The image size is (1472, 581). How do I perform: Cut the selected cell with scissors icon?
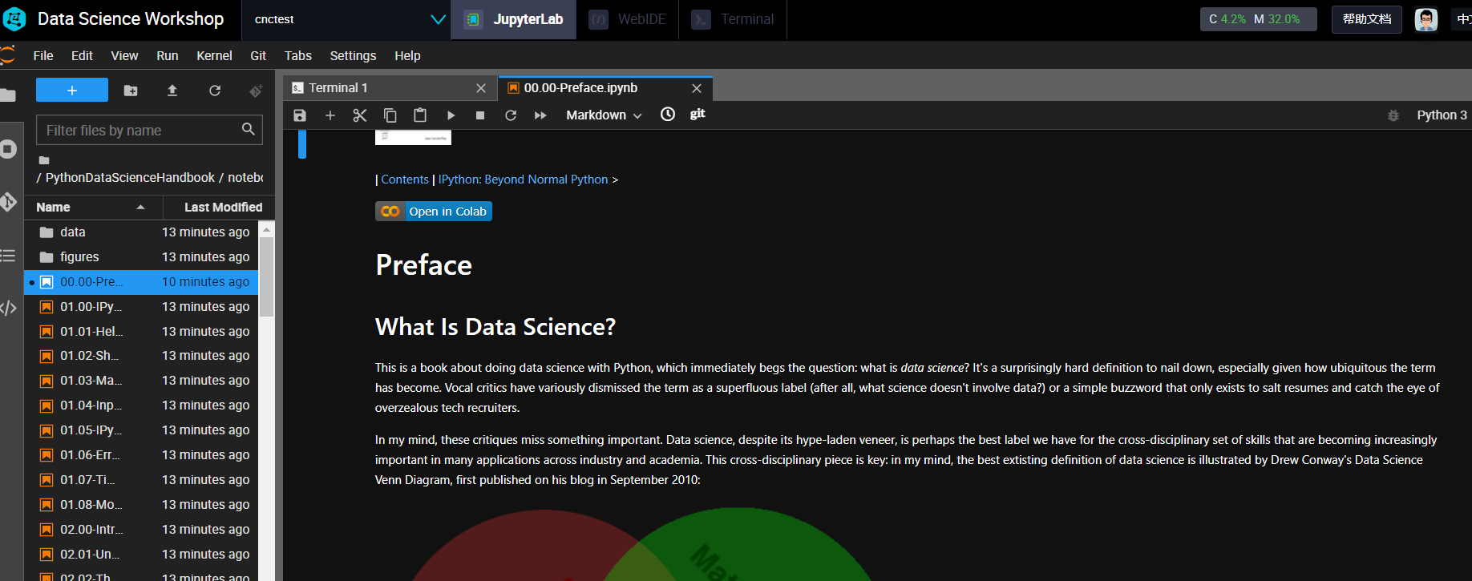[x=360, y=115]
